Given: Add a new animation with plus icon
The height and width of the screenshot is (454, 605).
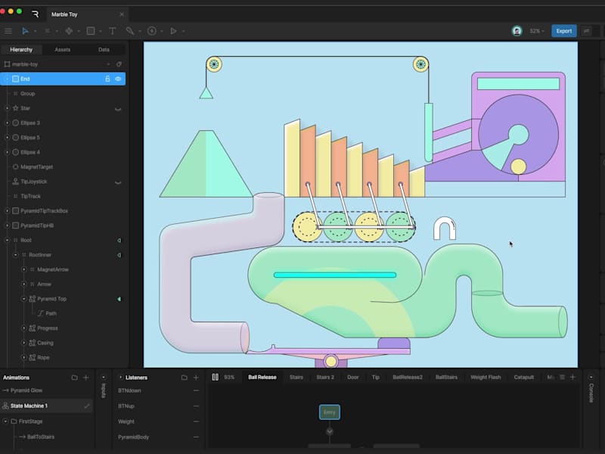Looking at the screenshot, I should coord(85,377).
